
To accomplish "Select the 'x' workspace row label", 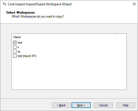I will click(18, 47).
